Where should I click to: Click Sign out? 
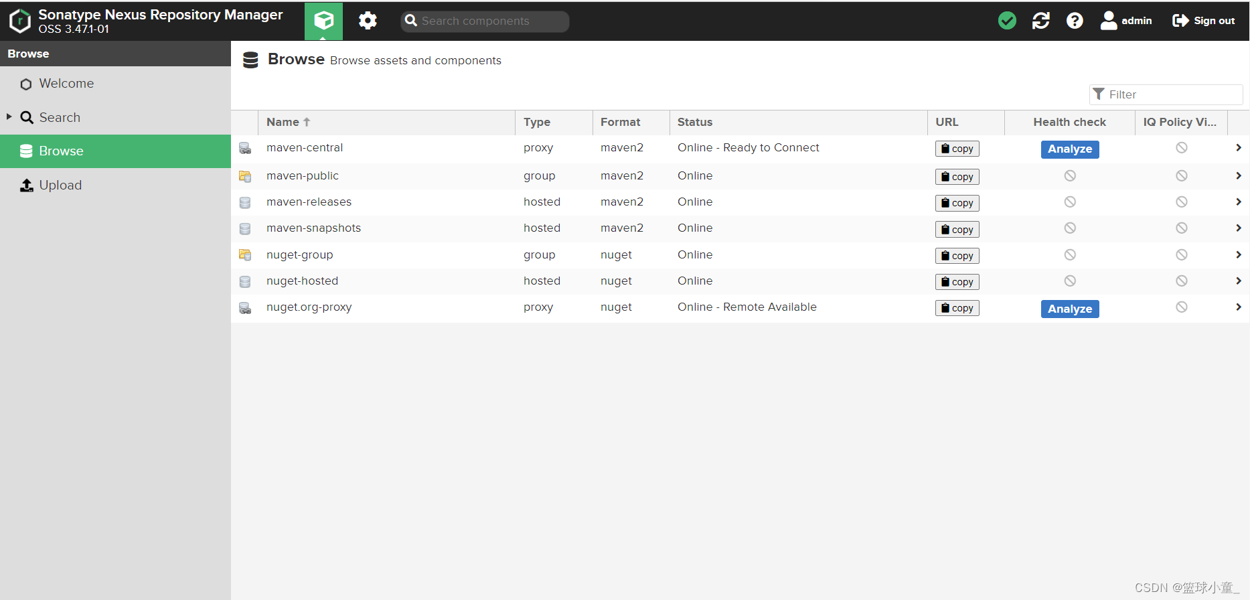[1204, 21]
